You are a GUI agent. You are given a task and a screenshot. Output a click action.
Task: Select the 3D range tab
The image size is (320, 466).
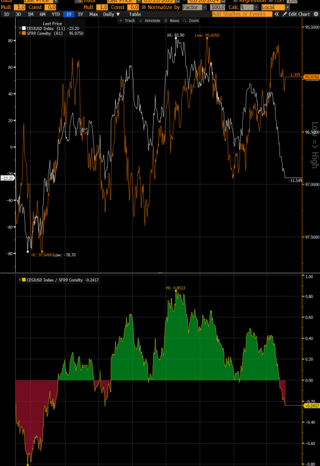point(18,14)
